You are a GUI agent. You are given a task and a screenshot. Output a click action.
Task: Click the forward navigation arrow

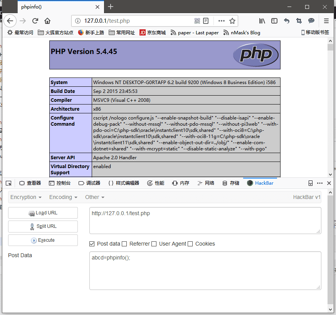tap(23, 21)
